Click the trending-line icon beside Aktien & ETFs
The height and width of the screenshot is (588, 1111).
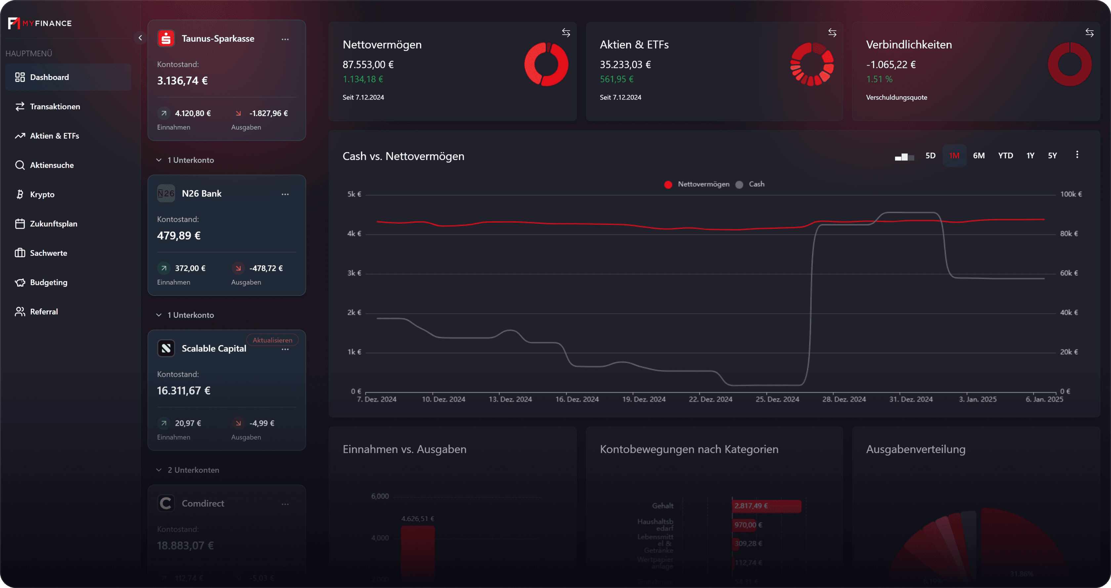pos(20,136)
